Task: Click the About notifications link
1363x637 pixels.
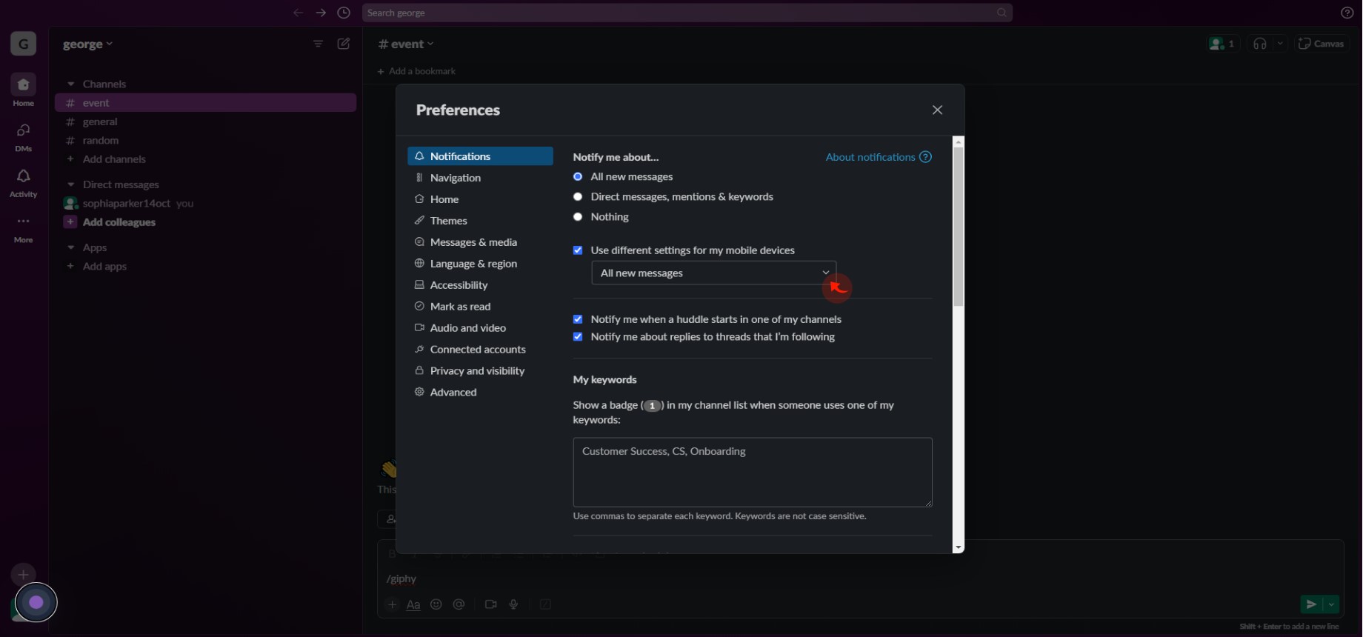Action: pos(870,157)
